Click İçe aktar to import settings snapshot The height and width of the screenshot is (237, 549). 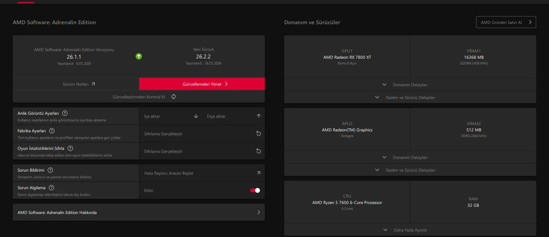coord(171,116)
